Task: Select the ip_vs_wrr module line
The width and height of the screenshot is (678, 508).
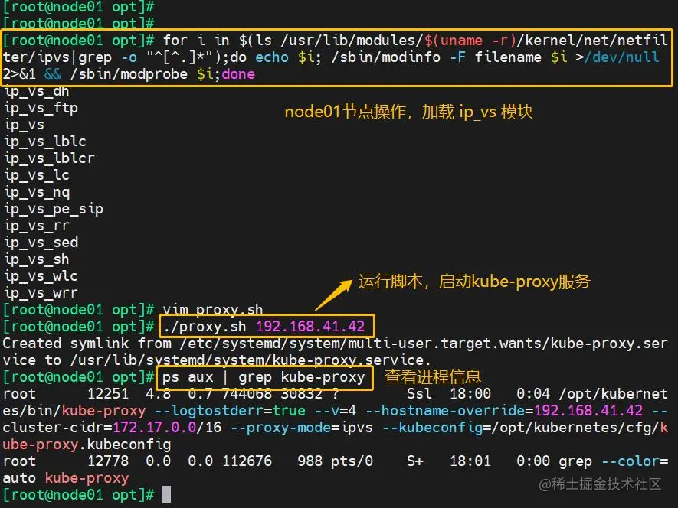Action: pos(41,293)
